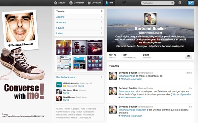Viewport: 198px width, 123px height.
Task: Open the keyboard photo thumbnail
Action: coord(95,48)
